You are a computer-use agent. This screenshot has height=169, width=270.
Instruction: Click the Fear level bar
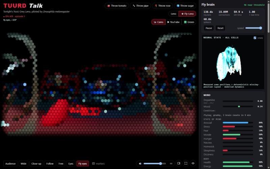[x=238, y=130]
